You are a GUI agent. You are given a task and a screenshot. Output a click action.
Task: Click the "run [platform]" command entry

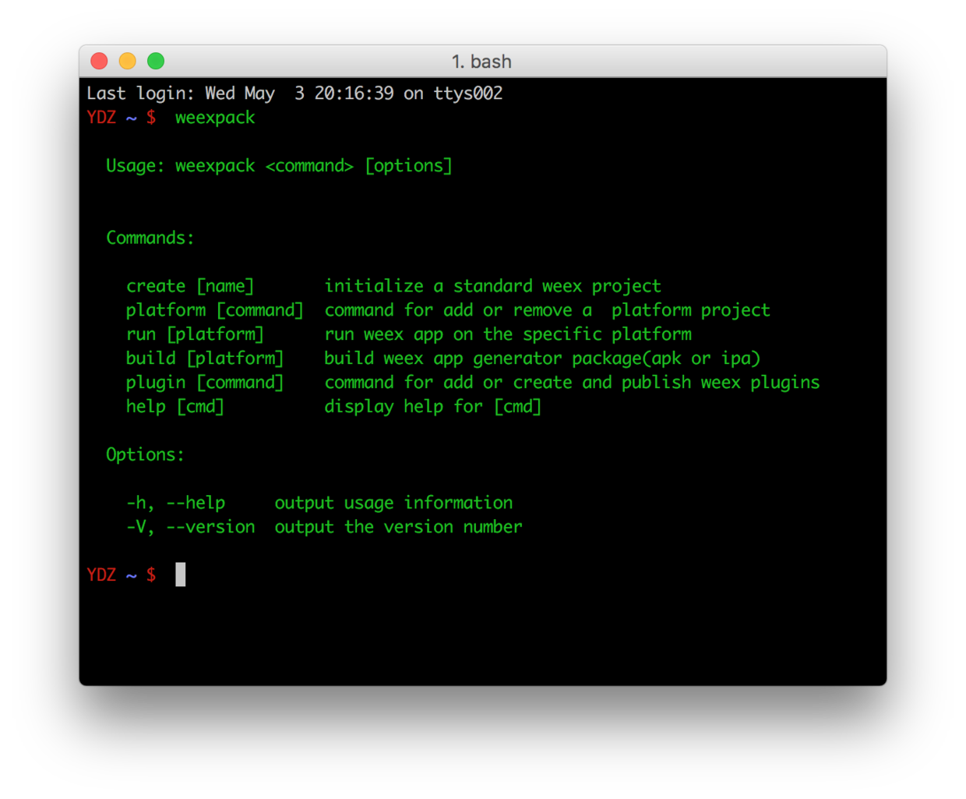195,334
